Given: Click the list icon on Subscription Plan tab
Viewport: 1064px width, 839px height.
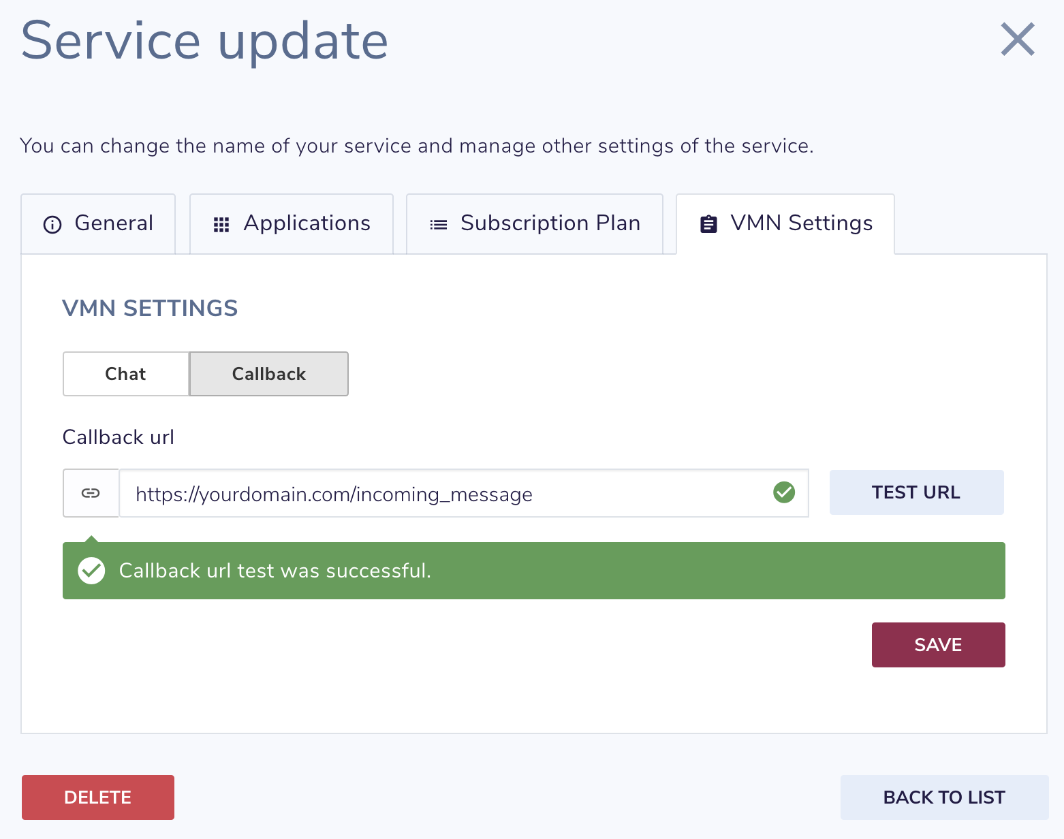Looking at the screenshot, I should [438, 223].
